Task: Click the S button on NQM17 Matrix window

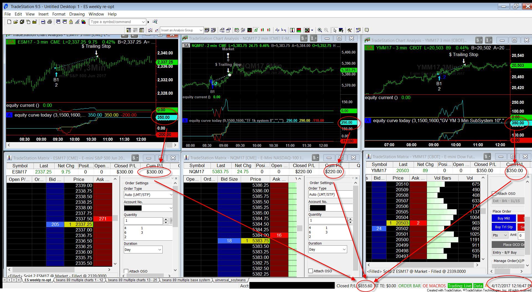Action: tap(315, 158)
